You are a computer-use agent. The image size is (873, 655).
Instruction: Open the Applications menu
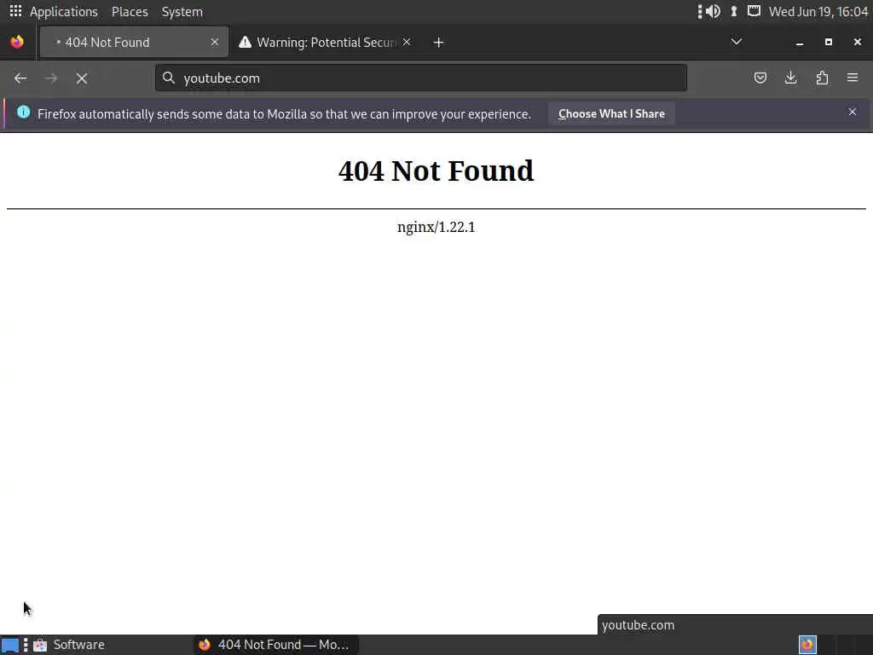tap(63, 12)
